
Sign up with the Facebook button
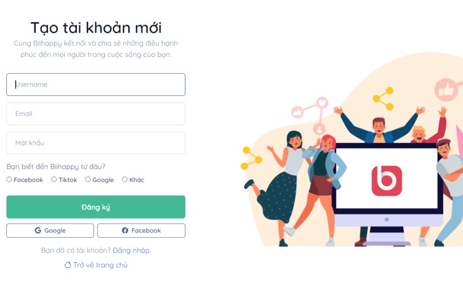(142, 230)
